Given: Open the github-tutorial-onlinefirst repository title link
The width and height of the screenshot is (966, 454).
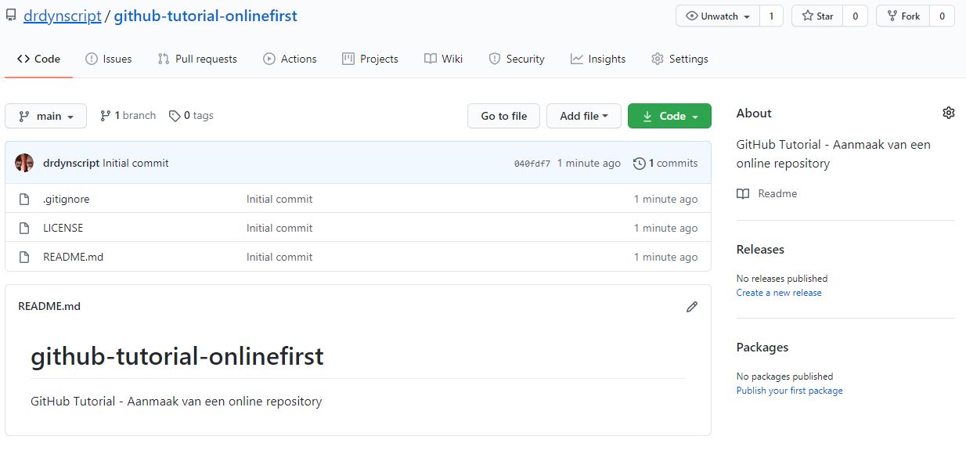Looking at the screenshot, I should 205,16.
